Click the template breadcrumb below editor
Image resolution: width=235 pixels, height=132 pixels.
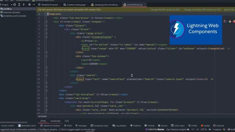[x=42, y=116]
